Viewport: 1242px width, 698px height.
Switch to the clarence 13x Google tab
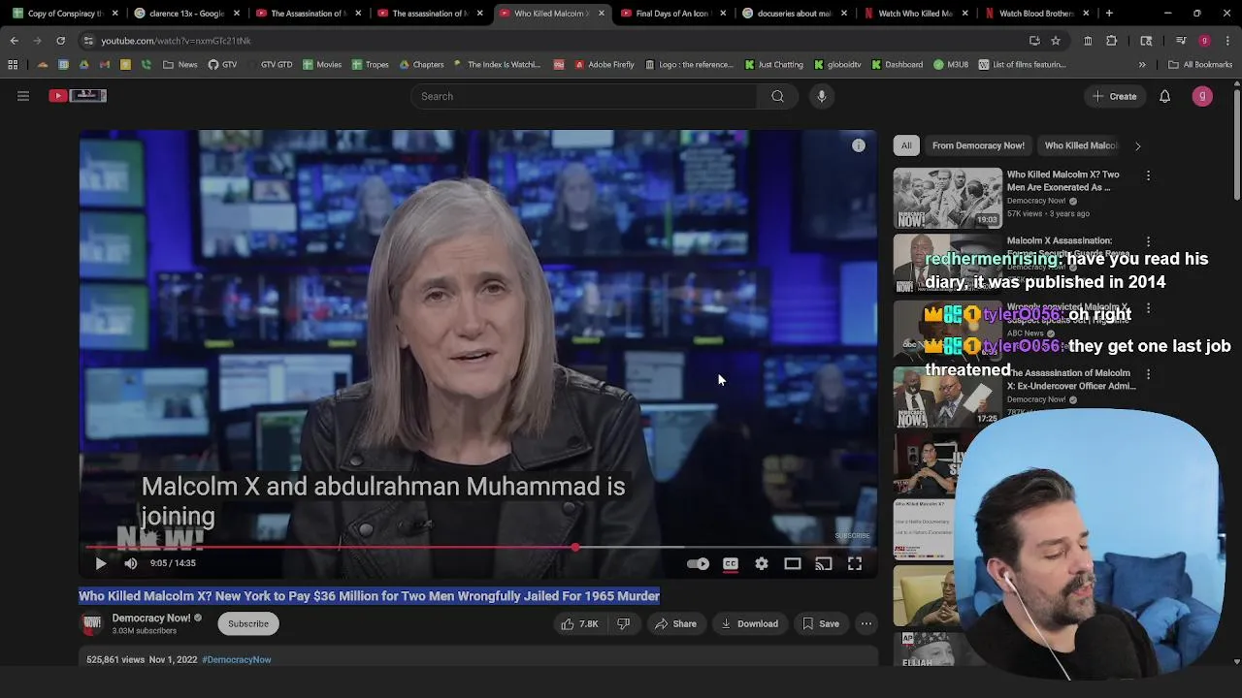[186, 14]
